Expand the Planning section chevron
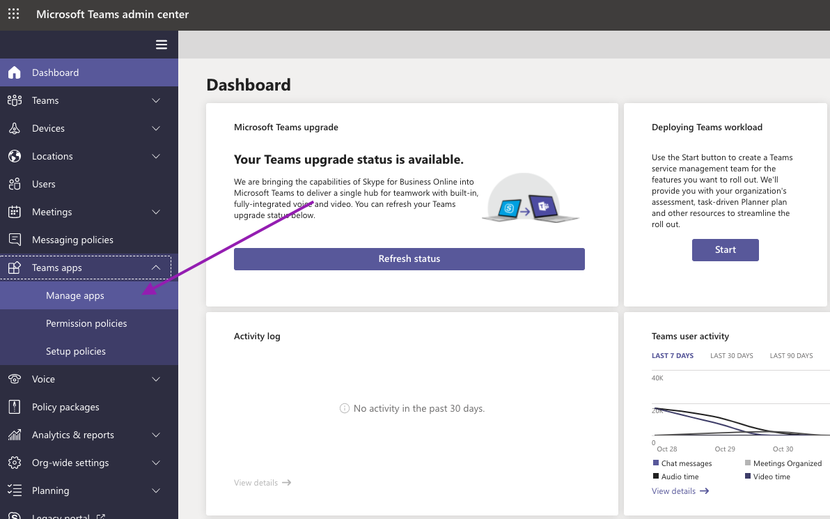Viewport: 830px width, 519px height. point(156,490)
